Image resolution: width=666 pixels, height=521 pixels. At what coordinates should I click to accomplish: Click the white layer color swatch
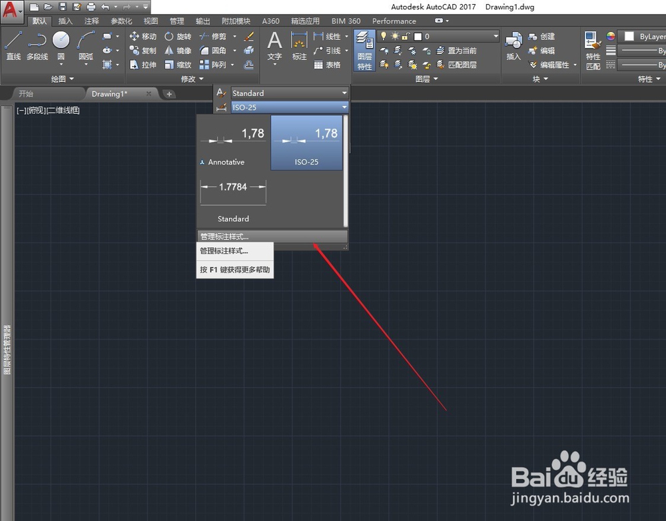[x=418, y=37]
